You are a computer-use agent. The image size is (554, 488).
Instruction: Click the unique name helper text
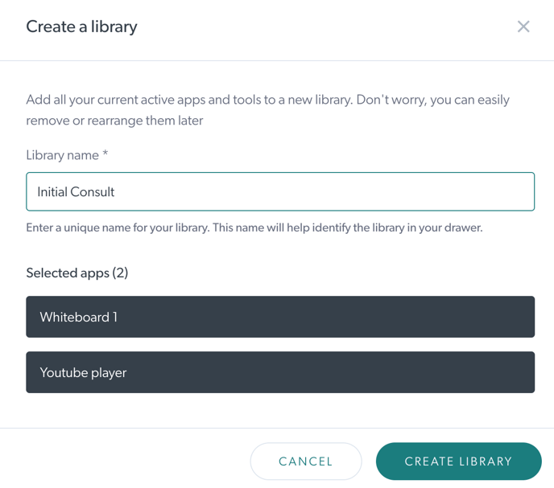coord(254,228)
